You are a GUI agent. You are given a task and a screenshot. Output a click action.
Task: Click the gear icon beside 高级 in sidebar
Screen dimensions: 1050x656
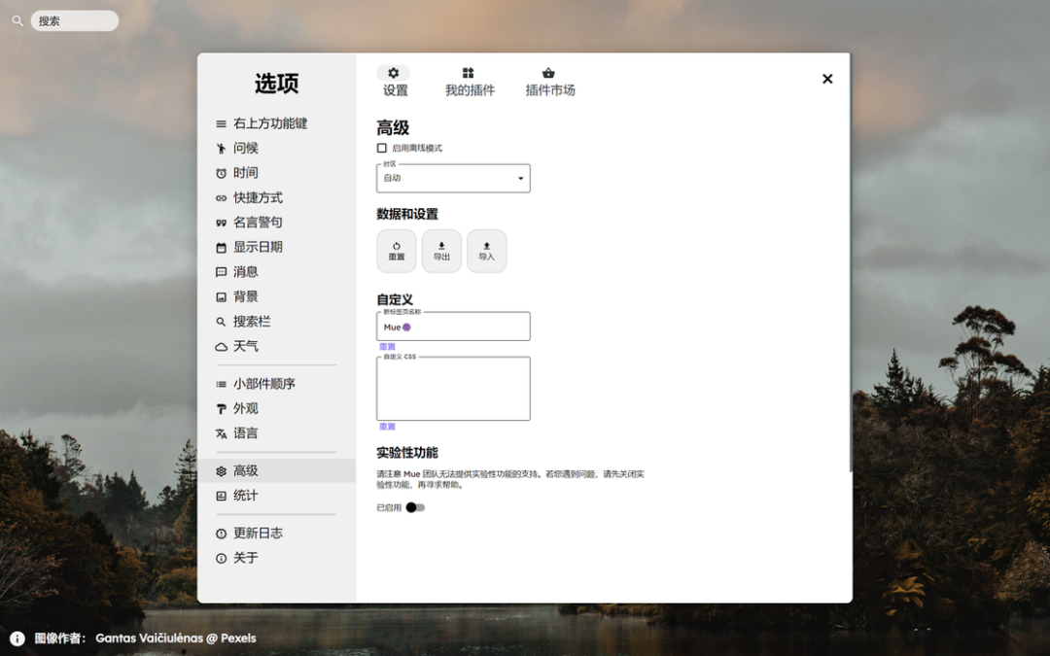point(221,471)
